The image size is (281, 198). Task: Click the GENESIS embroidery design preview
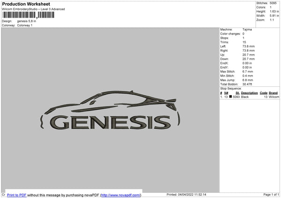110,110
